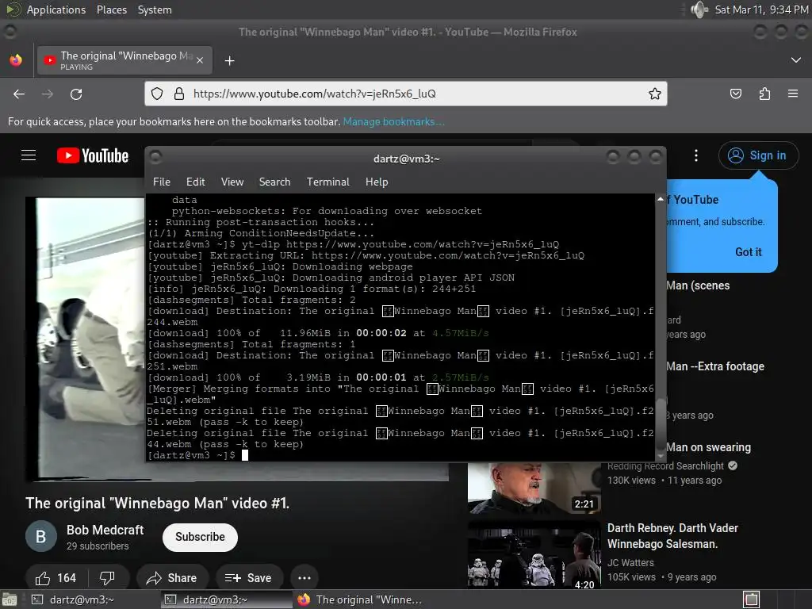Like the video with thumbs up
The width and height of the screenshot is (812, 609).
point(56,578)
